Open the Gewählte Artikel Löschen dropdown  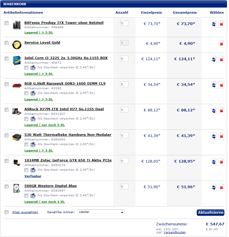(101, 212)
